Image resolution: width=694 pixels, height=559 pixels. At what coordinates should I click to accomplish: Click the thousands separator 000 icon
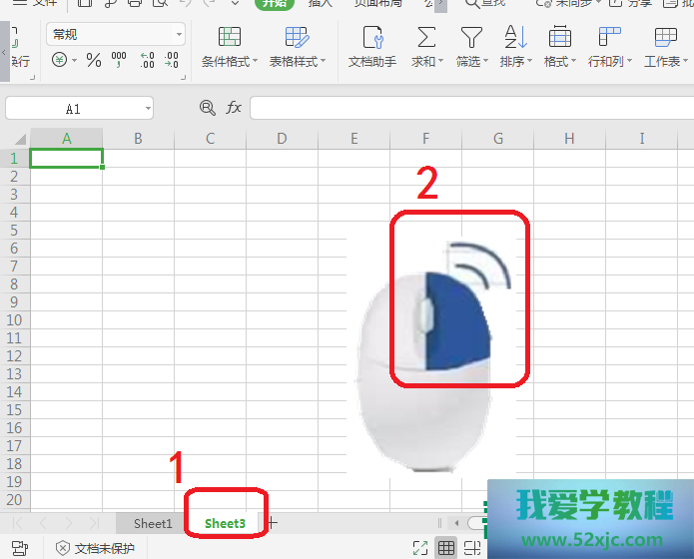point(119,61)
